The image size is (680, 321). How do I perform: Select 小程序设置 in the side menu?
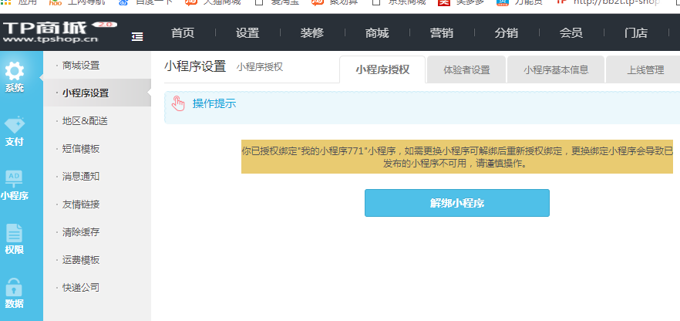point(97,93)
